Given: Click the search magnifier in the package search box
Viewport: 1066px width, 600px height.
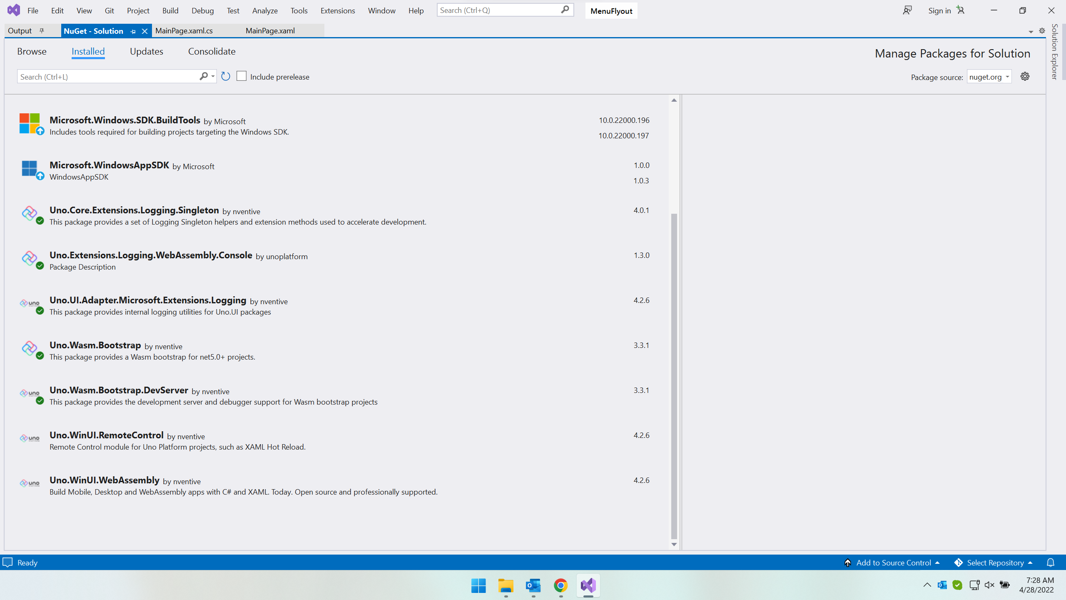Looking at the screenshot, I should click(203, 76).
